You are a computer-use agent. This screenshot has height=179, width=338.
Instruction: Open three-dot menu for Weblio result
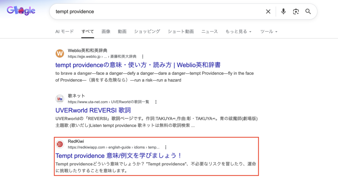coord(143,57)
